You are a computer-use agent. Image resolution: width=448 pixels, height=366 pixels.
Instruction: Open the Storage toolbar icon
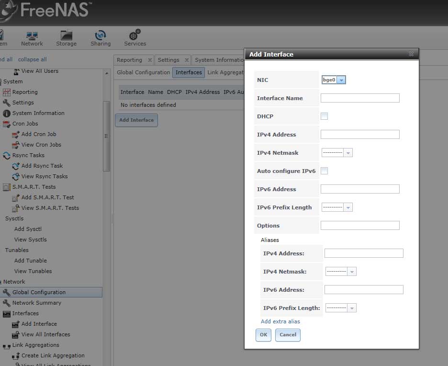click(x=66, y=36)
